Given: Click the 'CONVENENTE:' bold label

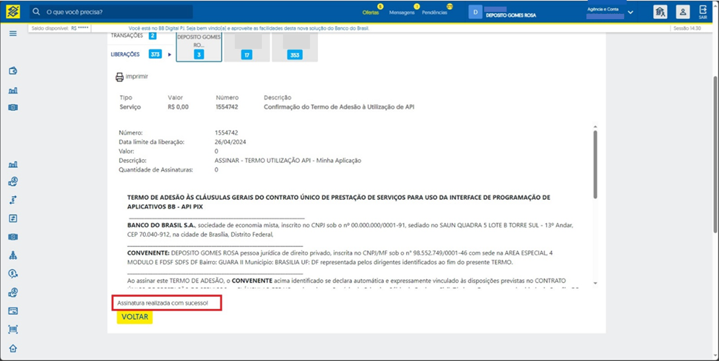Looking at the screenshot, I should [148, 253].
